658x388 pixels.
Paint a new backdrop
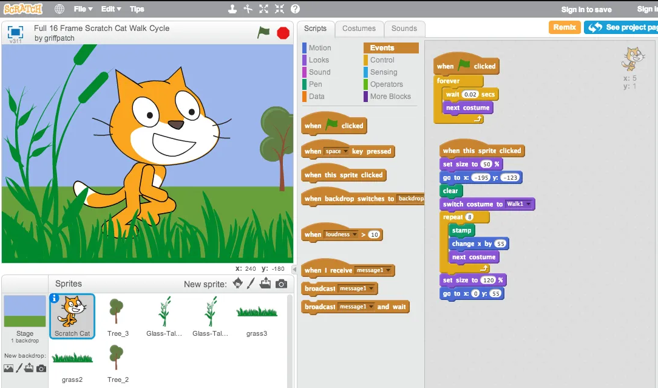pos(19,368)
